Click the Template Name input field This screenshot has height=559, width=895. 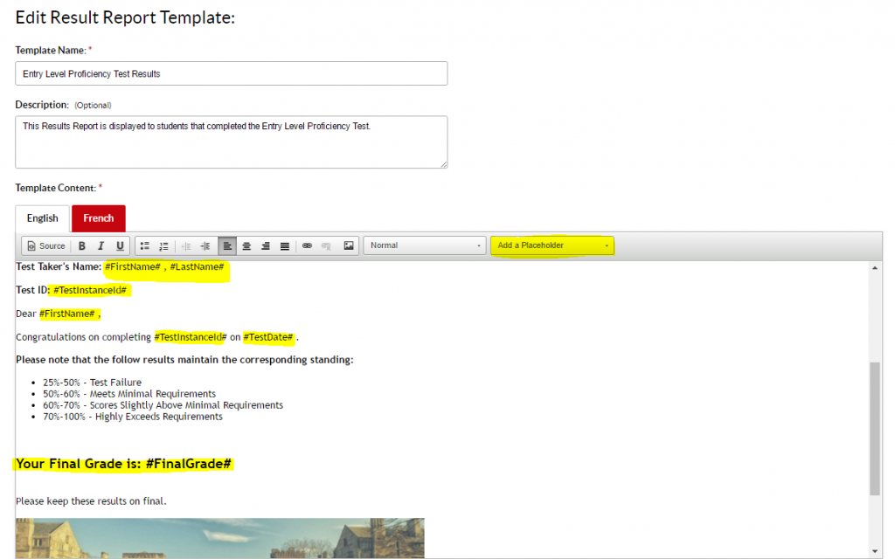[231, 73]
